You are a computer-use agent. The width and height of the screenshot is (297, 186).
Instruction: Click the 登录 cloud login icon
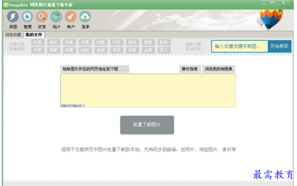[85, 20]
